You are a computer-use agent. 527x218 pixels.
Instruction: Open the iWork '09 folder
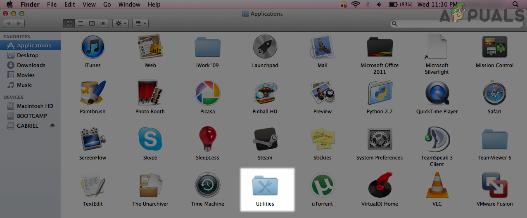[207, 47]
